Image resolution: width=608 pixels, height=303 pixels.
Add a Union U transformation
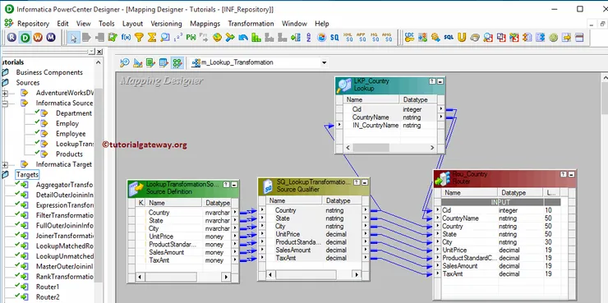462,38
